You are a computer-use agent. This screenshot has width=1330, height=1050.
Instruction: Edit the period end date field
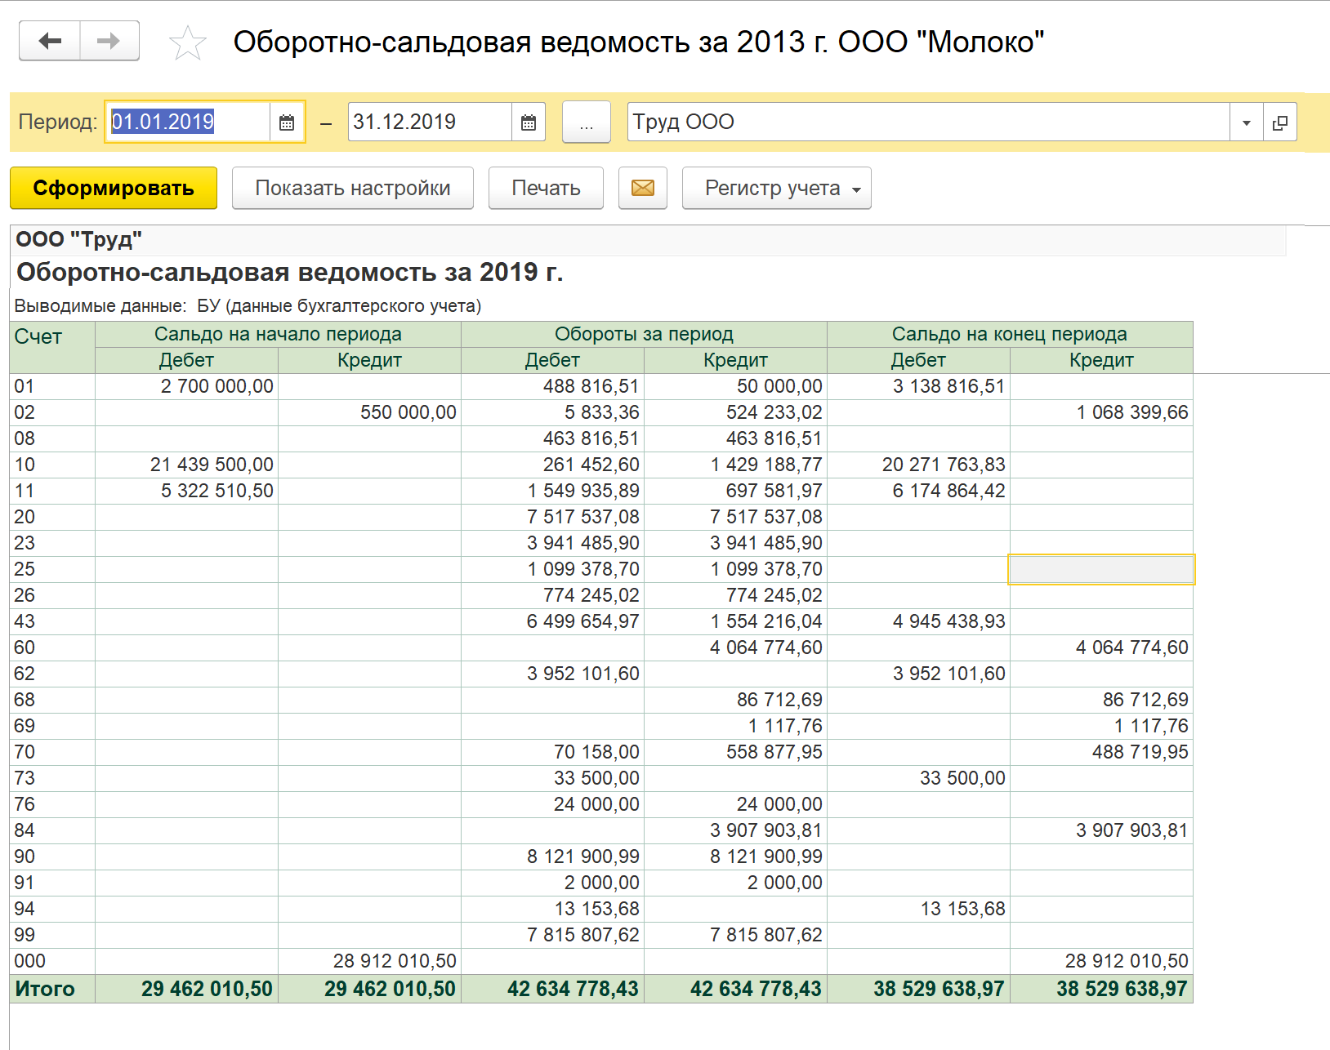point(431,122)
